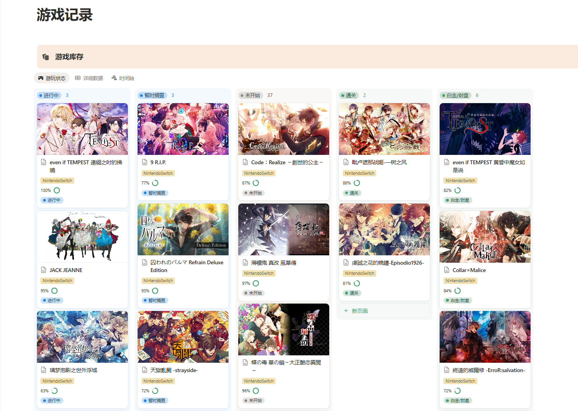Click the gamepad icon on 游玩状态 tab
This screenshot has height=411, width=578.
coord(41,78)
